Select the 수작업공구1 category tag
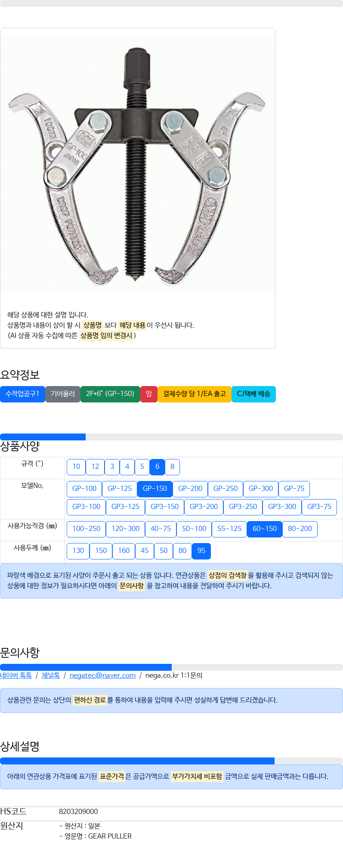The width and height of the screenshot is (343, 842). click(x=22, y=394)
